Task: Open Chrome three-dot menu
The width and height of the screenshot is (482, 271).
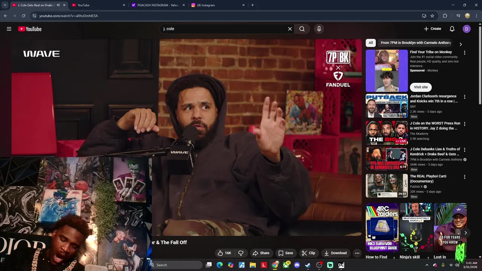Action: click(476, 16)
